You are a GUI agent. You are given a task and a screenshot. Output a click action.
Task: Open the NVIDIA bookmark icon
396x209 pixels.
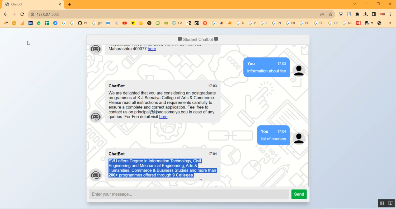[x=166, y=23]
